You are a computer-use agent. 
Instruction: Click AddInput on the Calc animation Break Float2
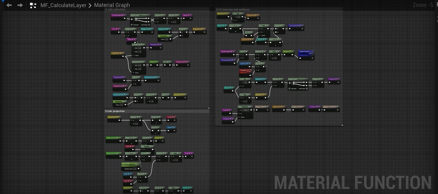point(135,25)
